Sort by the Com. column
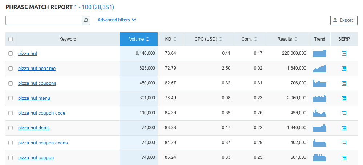 (x=249, y=39)
